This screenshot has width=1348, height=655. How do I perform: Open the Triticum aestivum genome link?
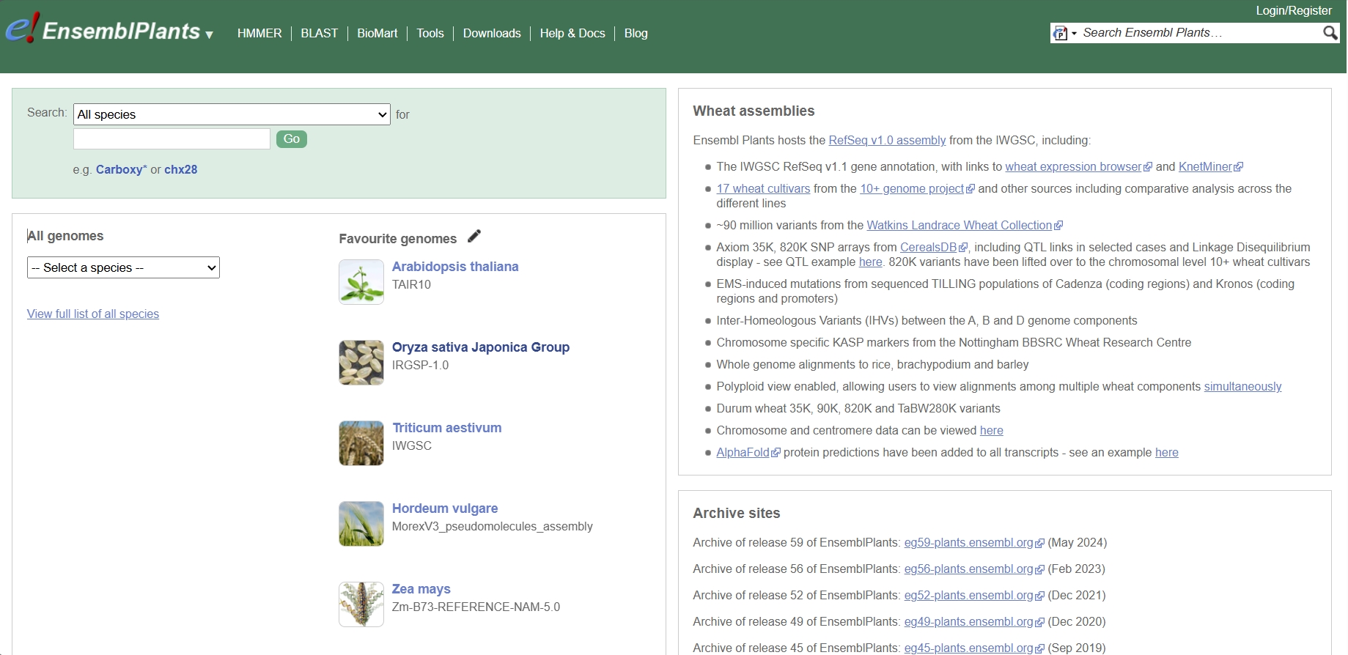click(447, 428)
